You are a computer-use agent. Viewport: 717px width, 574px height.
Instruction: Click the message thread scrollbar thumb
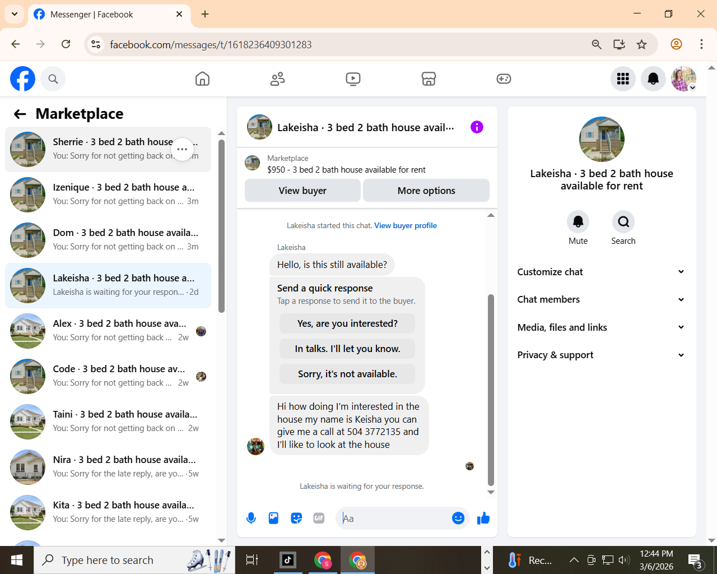(491, 390)
